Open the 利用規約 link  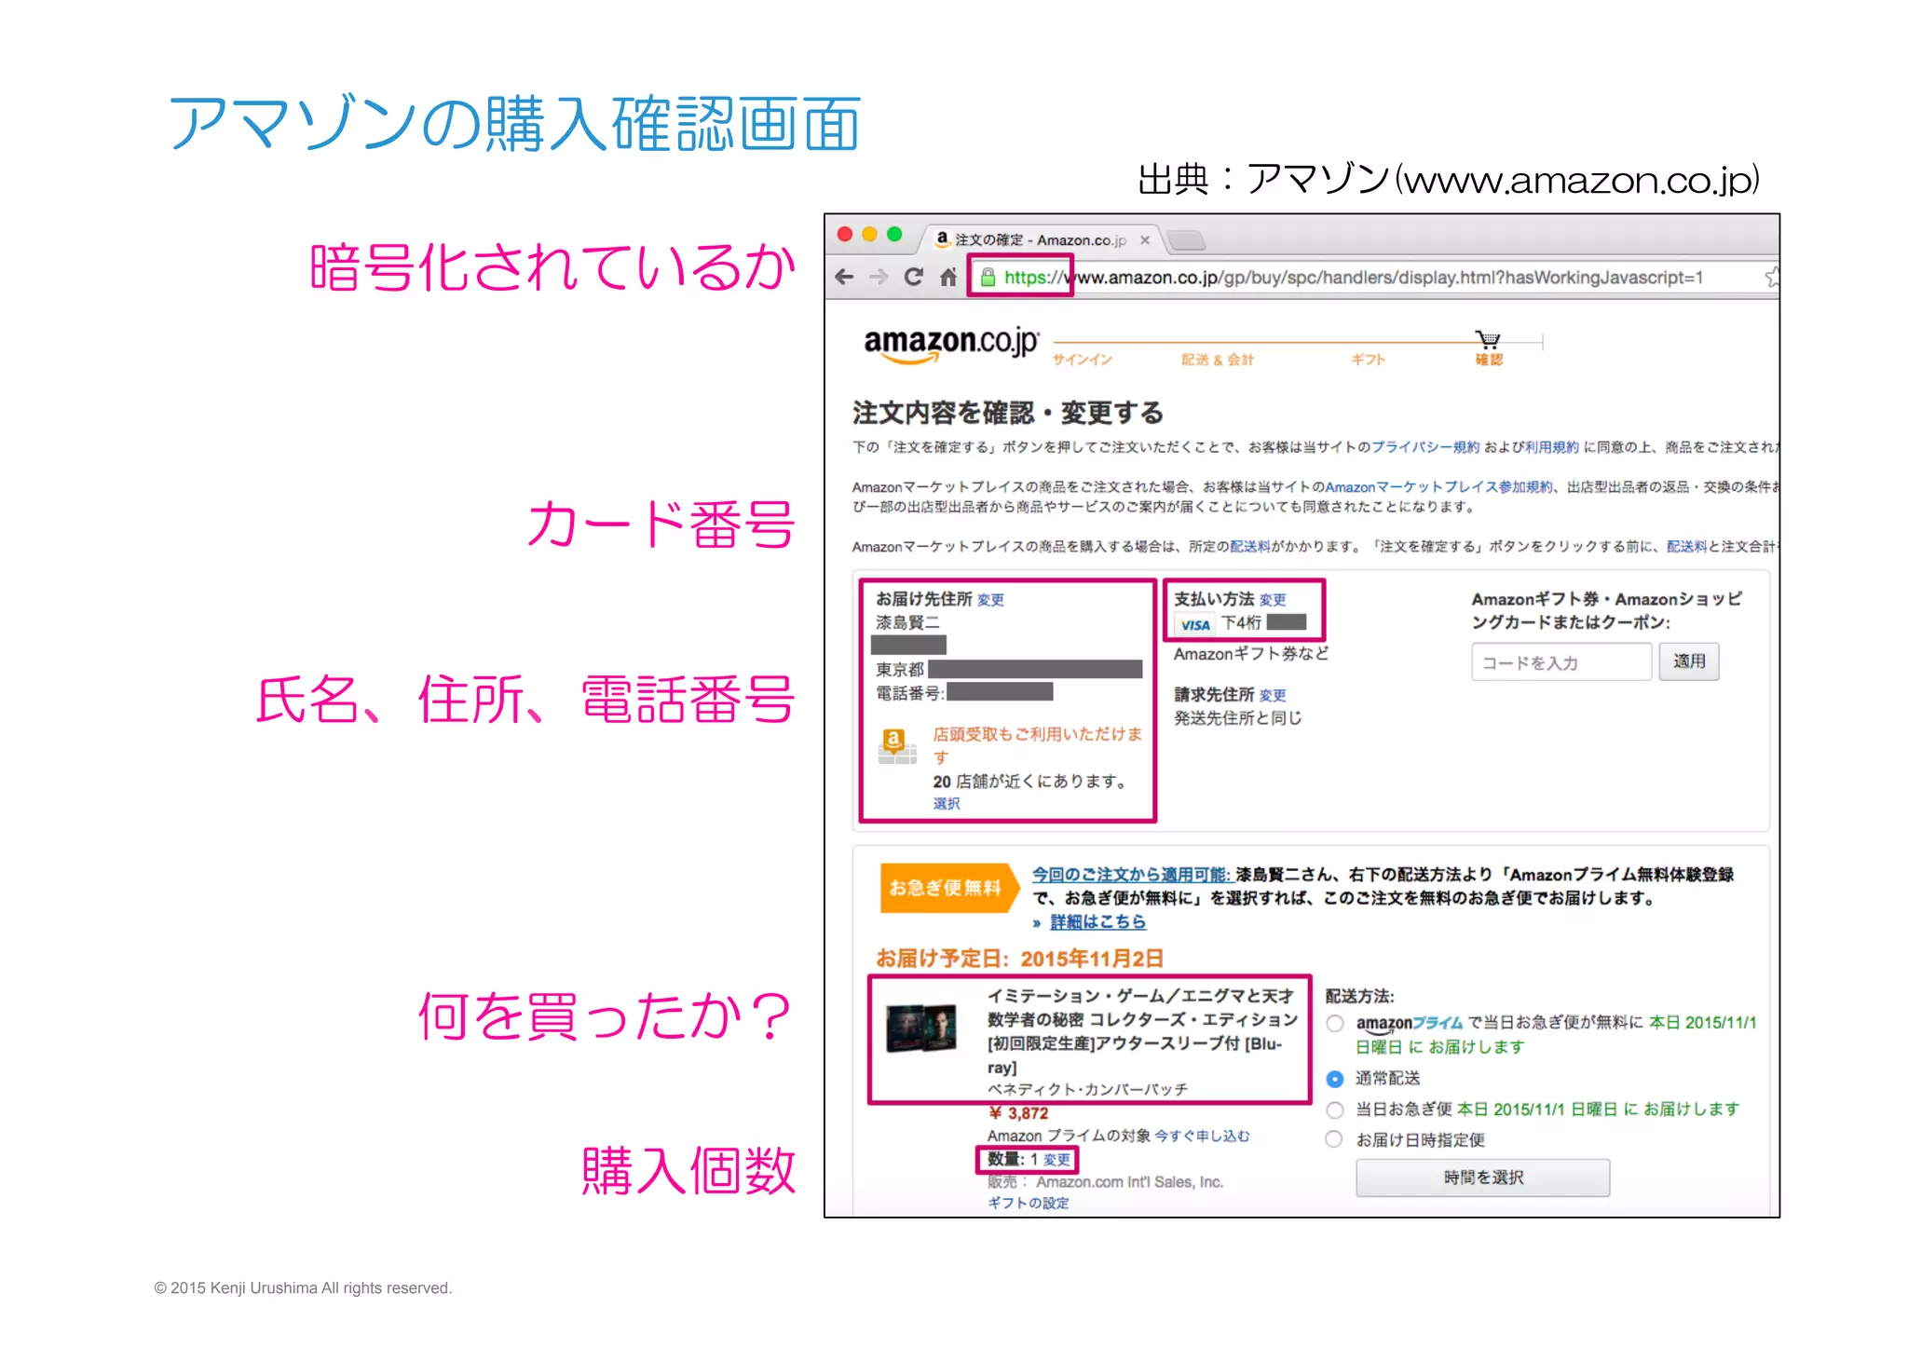pos(1552,447)
